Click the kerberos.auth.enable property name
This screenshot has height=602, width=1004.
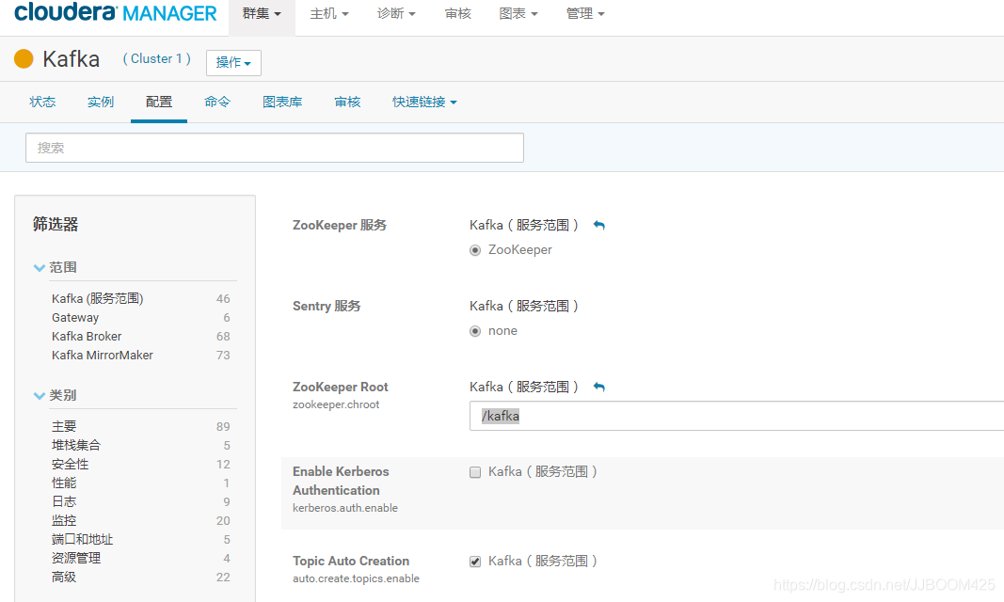click(x=345, y=508)
